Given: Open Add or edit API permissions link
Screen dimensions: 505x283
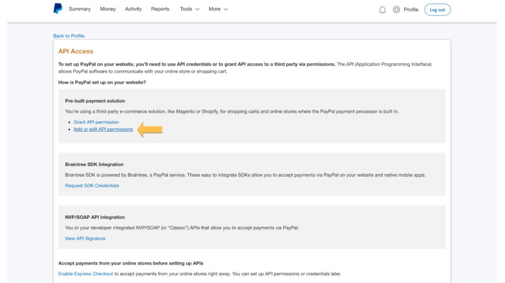Looking at the screenshot, I should 103,129.
